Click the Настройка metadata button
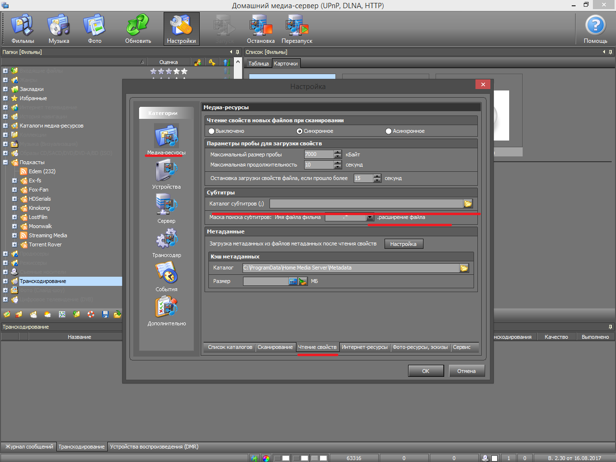Screen dimensions: 616x462 coord(403,244)
